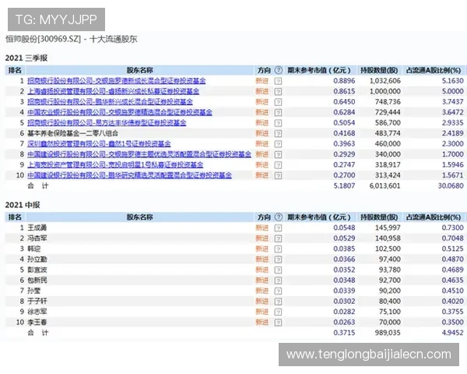Click the question icon in the 140,958 shares row

[278, 238]
